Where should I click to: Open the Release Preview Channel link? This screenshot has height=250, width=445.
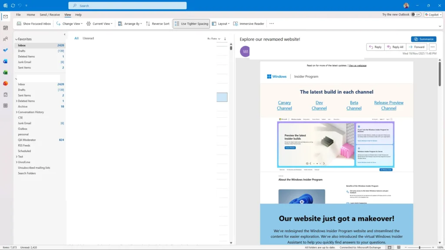point(389,105)
